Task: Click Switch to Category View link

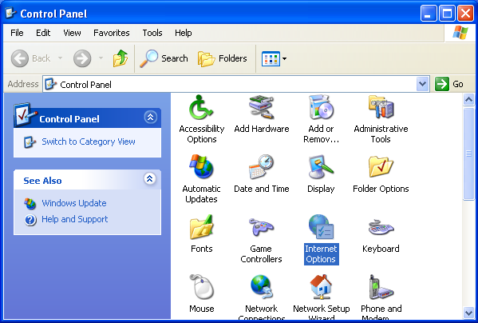Action: click(89, 142)
